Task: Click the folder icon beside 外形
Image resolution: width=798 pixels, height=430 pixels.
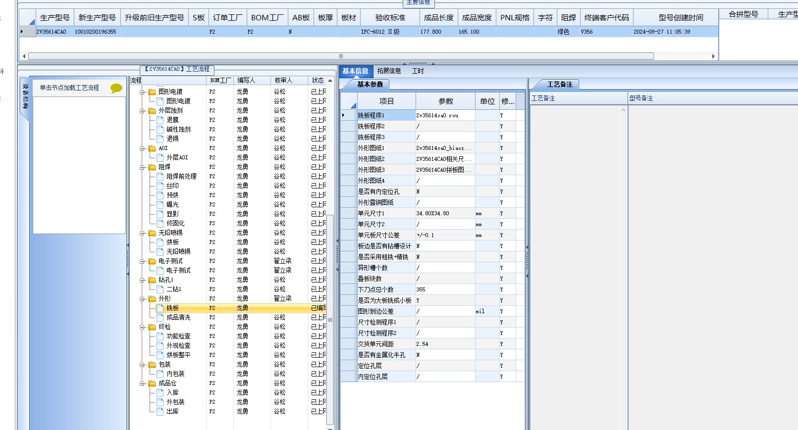Action: pos(153,299)
